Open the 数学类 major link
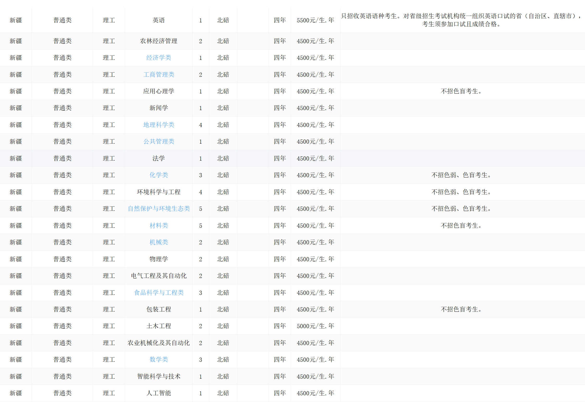 click(x=158, y=360)
